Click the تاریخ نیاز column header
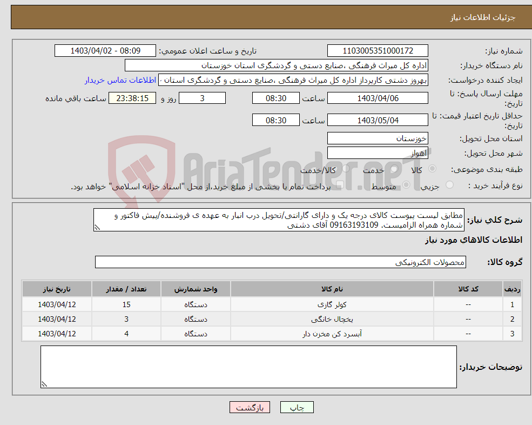Screen dimensions: 532x425 click(57, 289)
